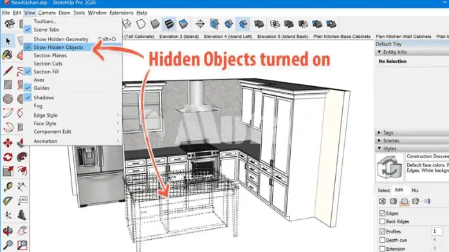Open the Animation submenu
449x252 pixels.
(x=73, y=141)
